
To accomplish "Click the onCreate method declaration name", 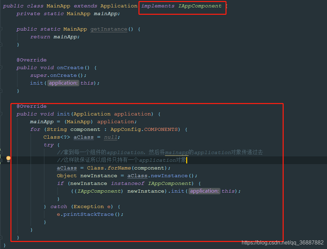I will click(x=70, y=68).
